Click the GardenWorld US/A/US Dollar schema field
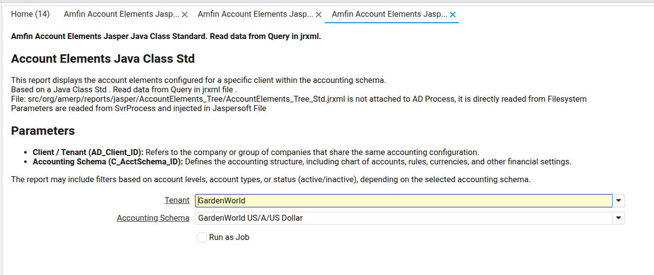 pos(403,218)
